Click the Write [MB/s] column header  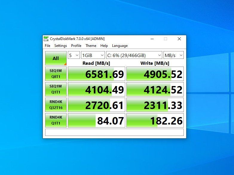pyautogui.click(x=155, y=63)
